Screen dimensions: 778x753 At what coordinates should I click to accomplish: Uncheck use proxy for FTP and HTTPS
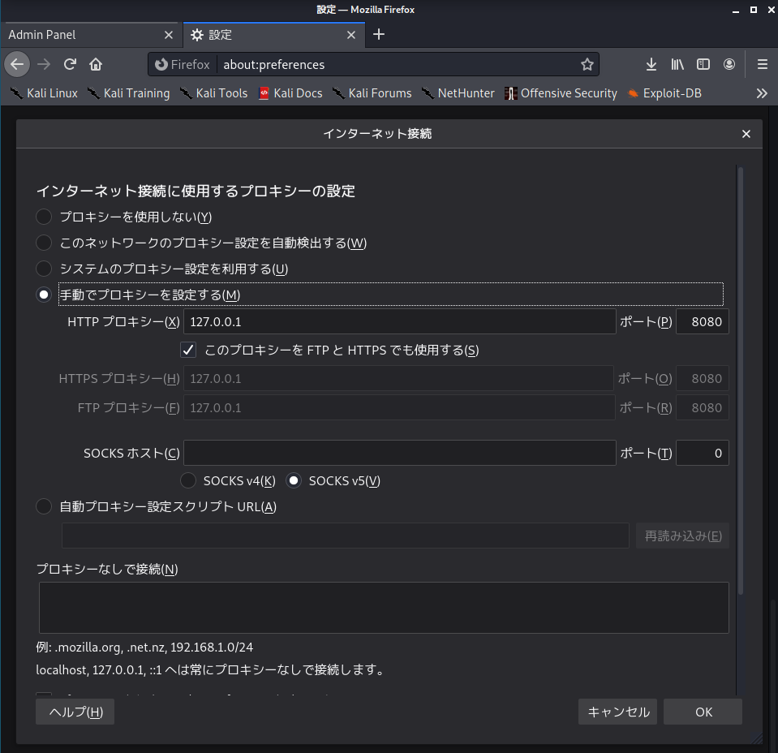188,350
